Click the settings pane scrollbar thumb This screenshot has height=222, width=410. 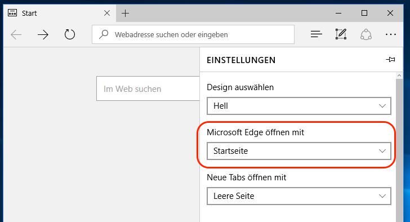[399, 150]
